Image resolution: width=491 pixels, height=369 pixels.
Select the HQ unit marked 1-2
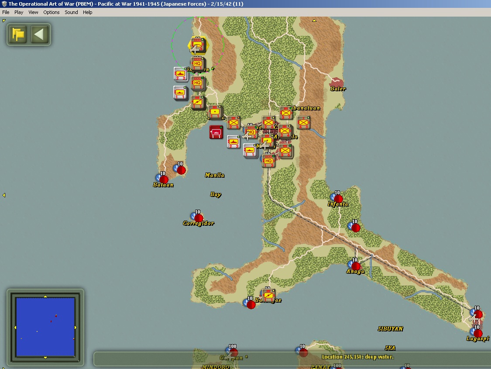pyautogui.click(x=268, y=161)
